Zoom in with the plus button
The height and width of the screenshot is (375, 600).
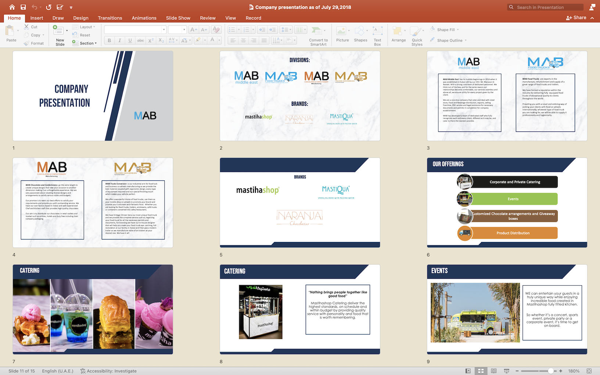click(561, 371)
